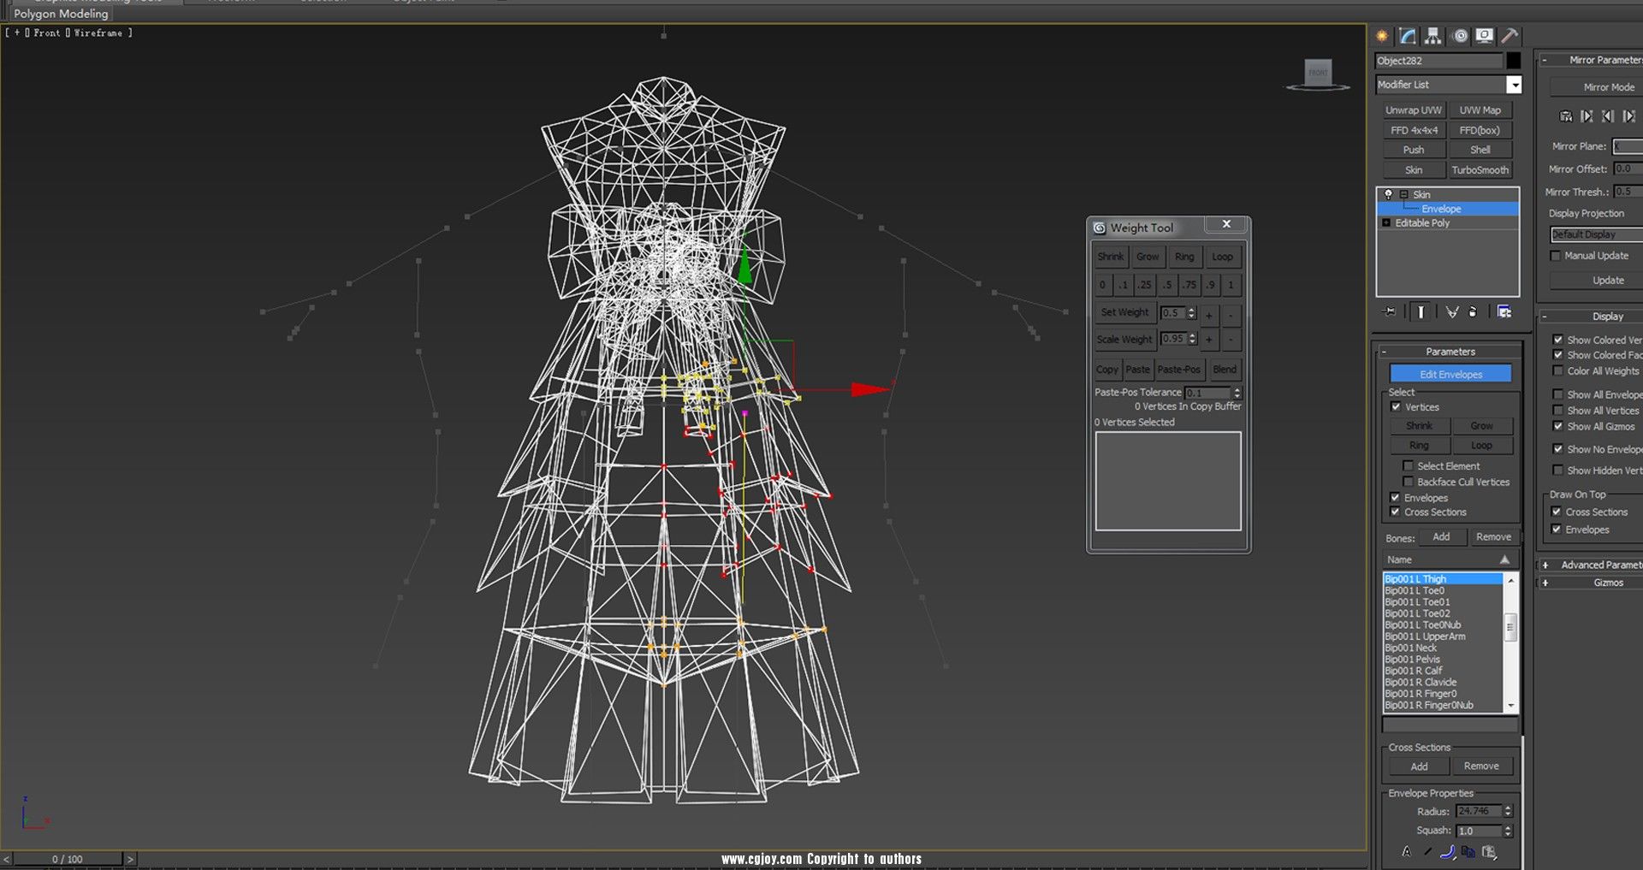Viewport: 1643px width, 870px height.
Task: Open the Modify command panel tab
Action: pyautogui.click(x=1408, y=36)
